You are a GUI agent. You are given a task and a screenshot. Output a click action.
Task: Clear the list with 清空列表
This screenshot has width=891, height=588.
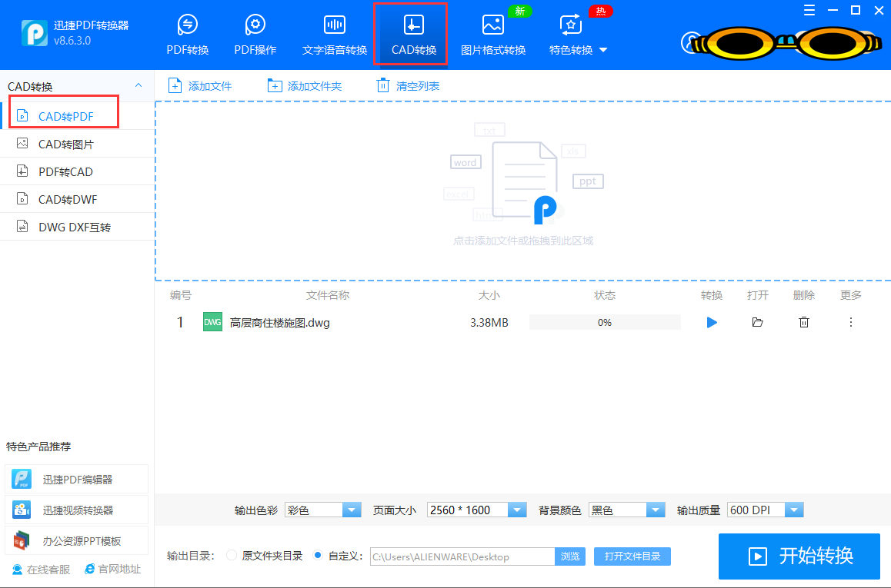coord(408,86)
